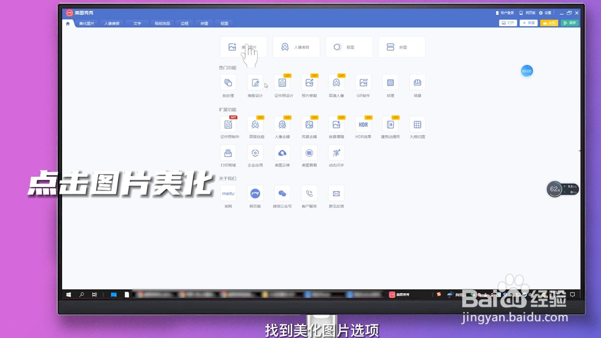Open the 美化图片 (Beautify Picture) main card
The image size is (601, 338).
click(x=243, y=47)
